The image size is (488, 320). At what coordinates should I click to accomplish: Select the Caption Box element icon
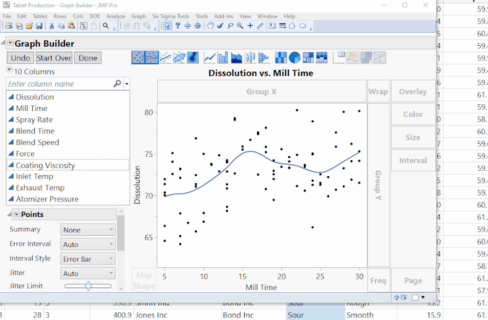[x=339, y=58]
